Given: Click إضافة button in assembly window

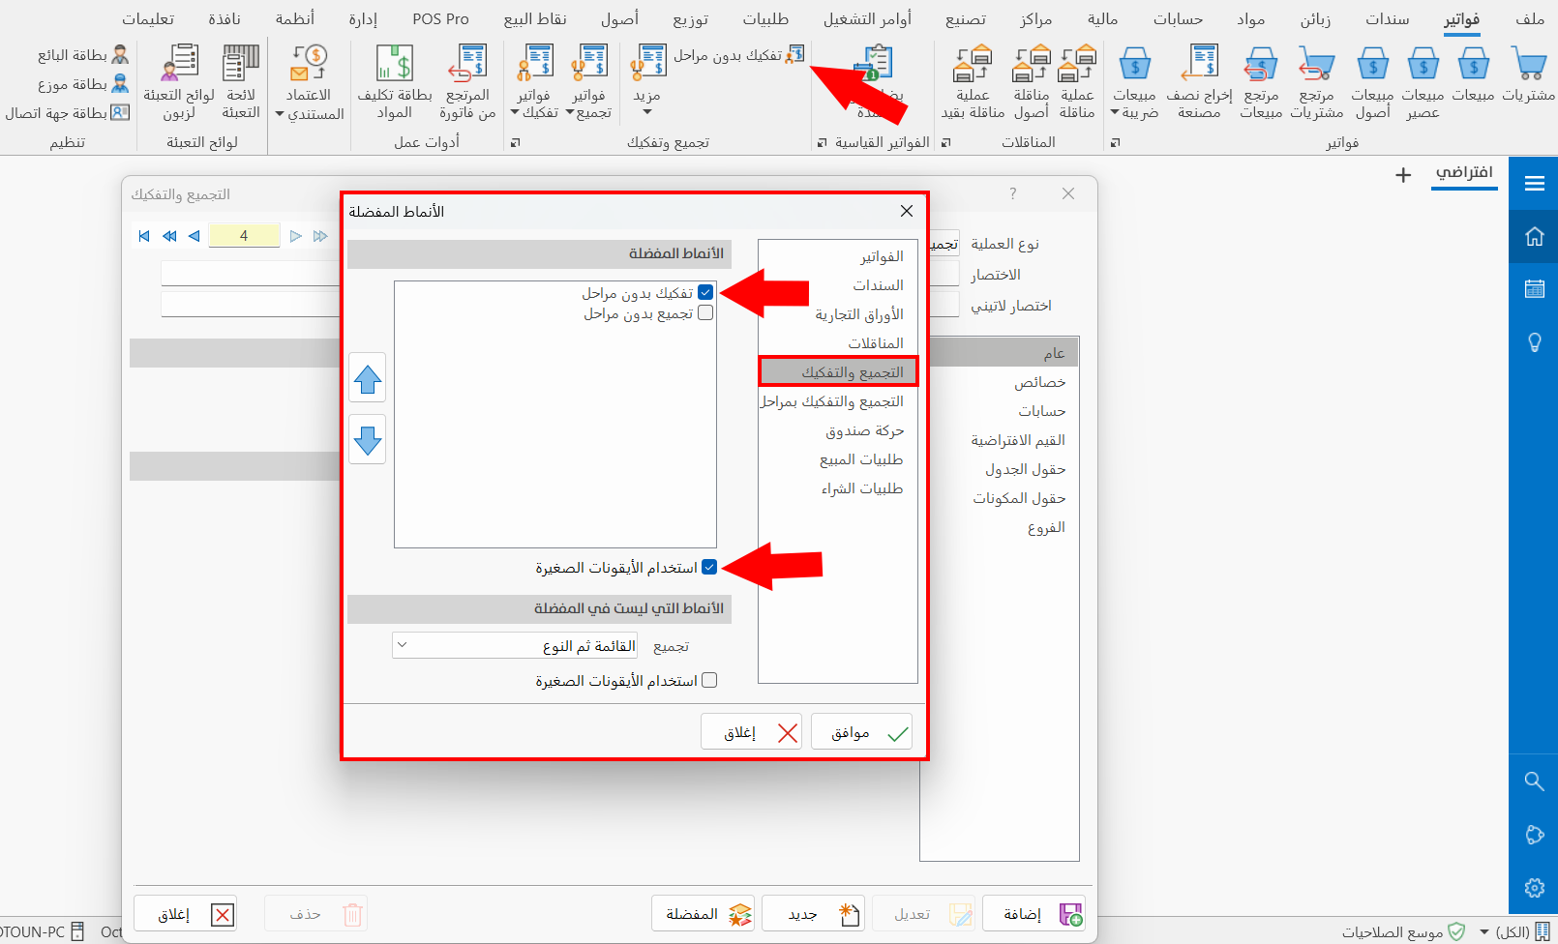Looking at the screenshot, I should pos(1034,914).
